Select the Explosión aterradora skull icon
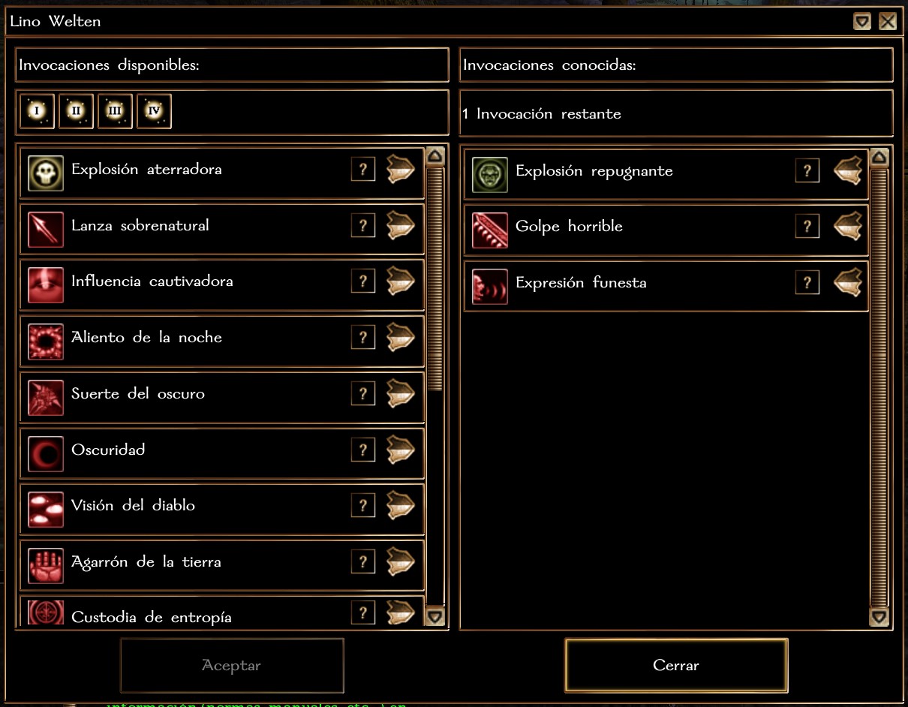The image size is (908, 707). (x=46, y=173)
